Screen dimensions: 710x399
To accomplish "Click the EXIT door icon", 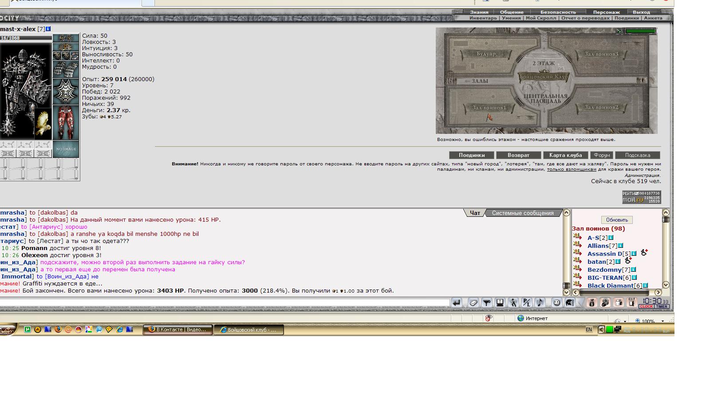I will 631,303.
